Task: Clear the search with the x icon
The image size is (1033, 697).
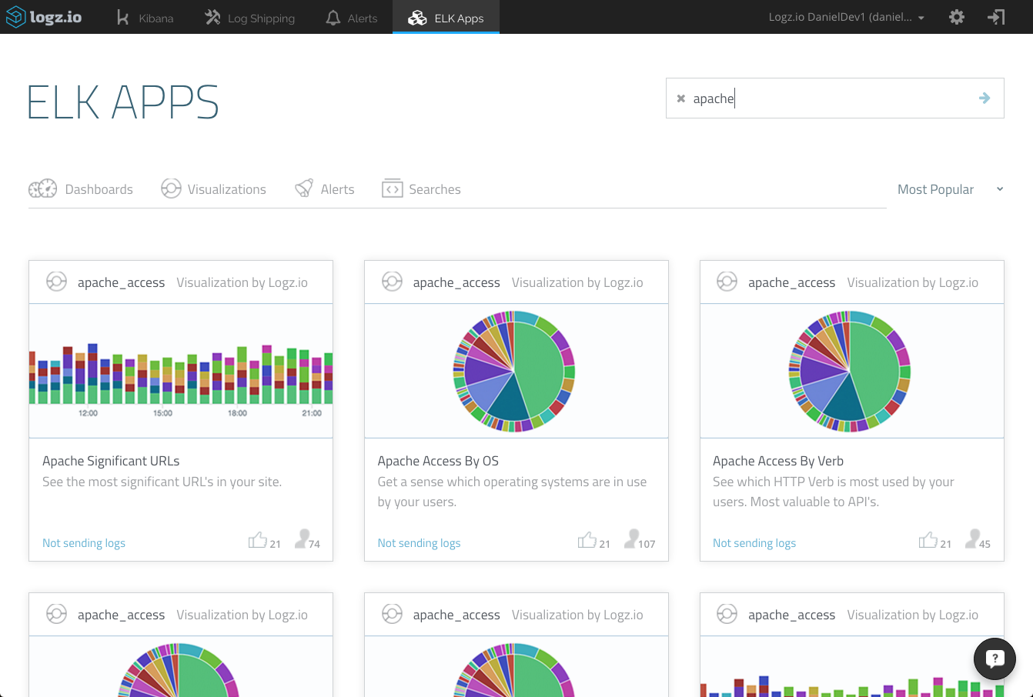Action: click(680, 98)
